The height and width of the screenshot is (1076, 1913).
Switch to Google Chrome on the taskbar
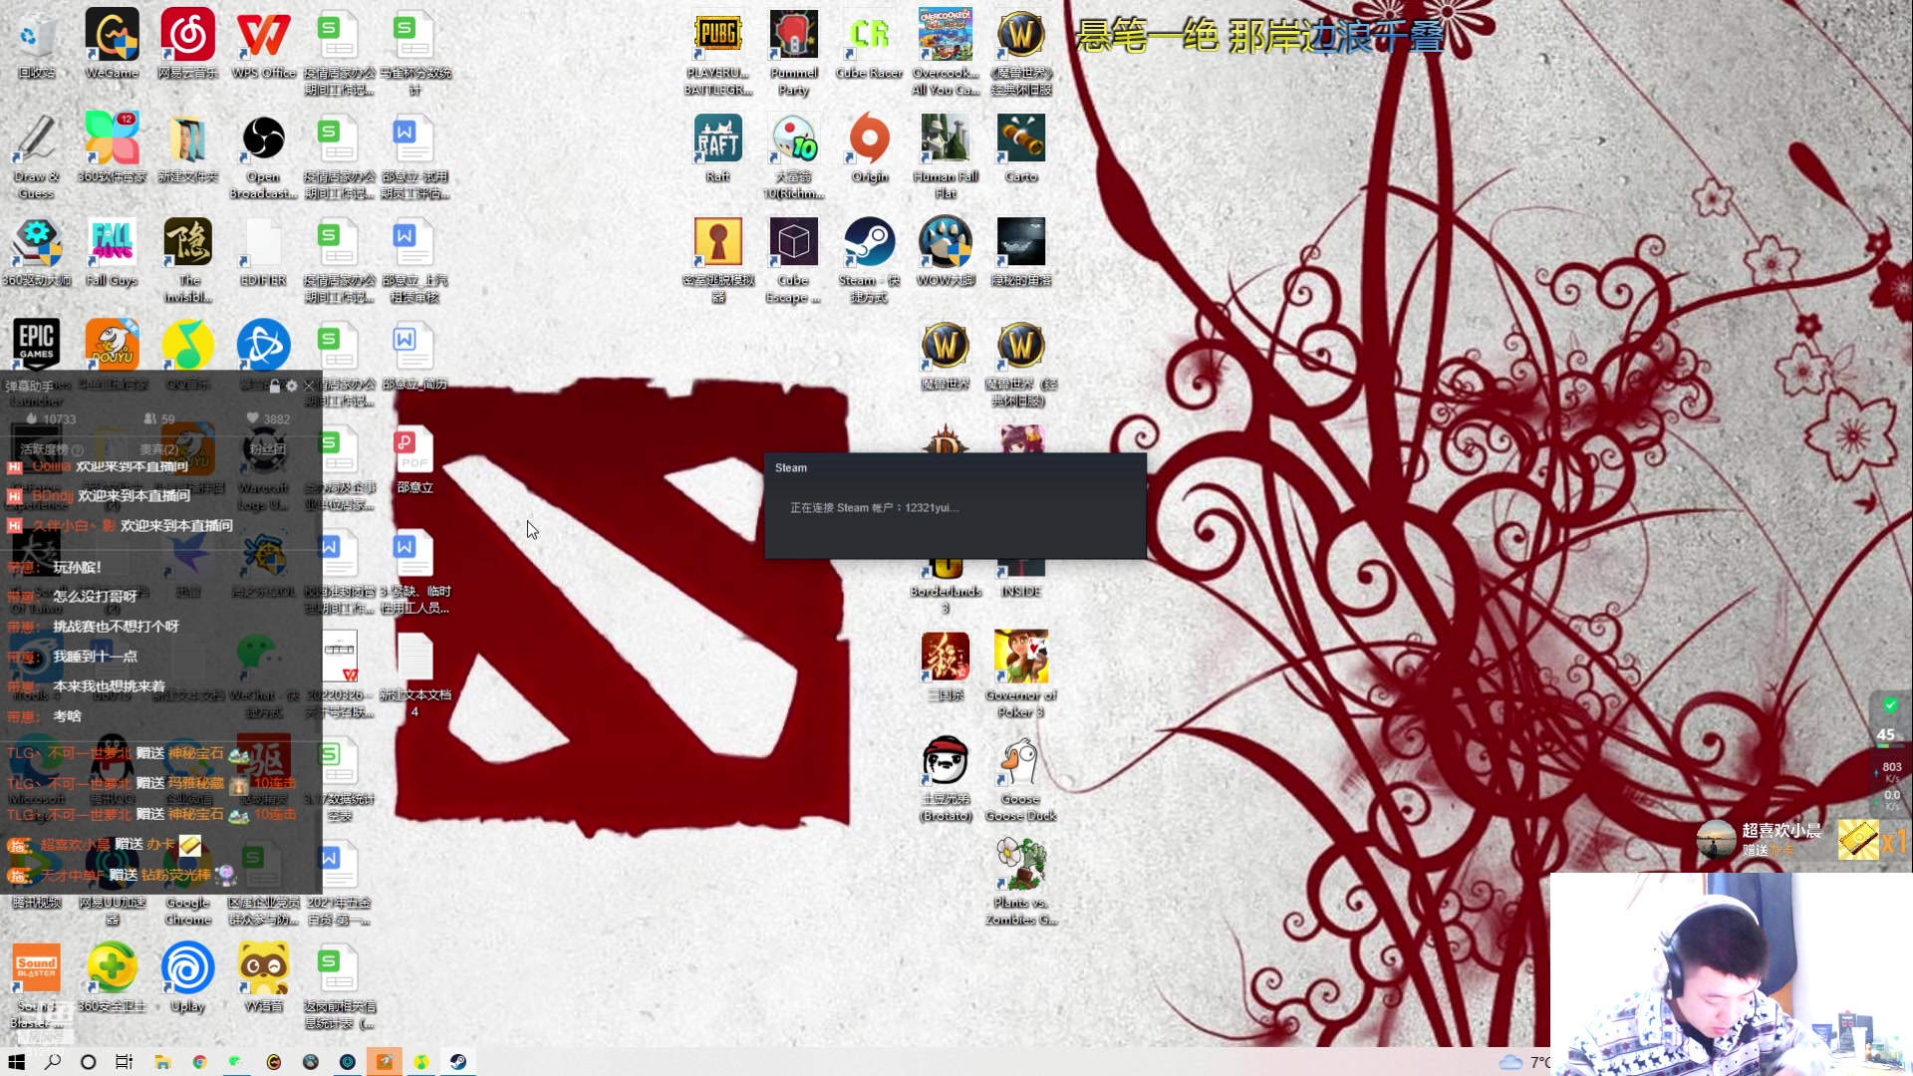click(199, 1062)
